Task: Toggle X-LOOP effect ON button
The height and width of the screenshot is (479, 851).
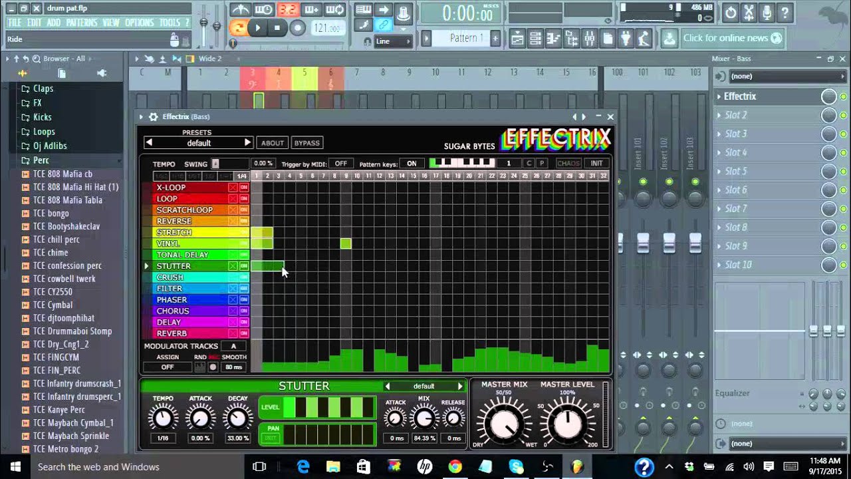Action: coord(244,188)
